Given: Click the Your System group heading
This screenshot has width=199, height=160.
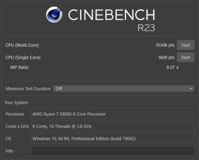Looking at the screenshot, I should click(x=16, y=103).
